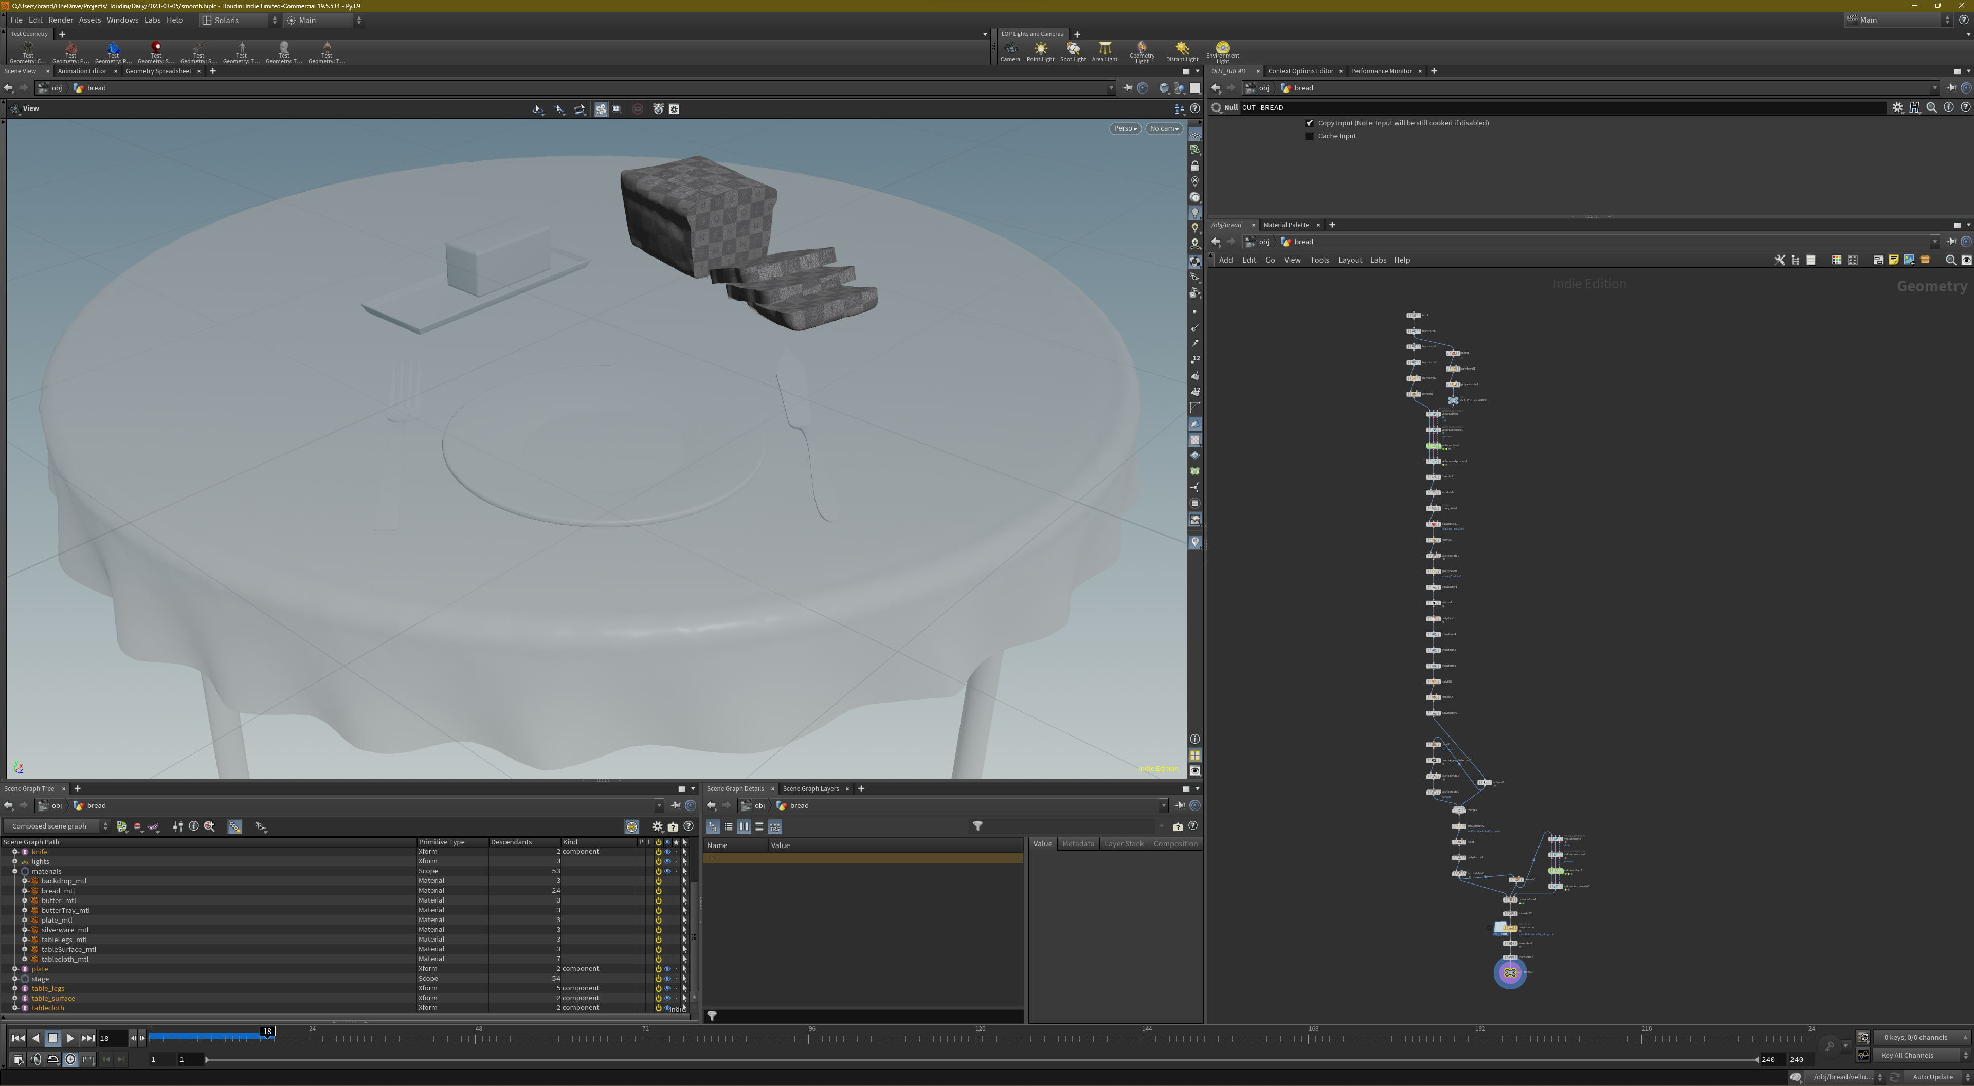Click the playback range slider end handle

click(x=1757, y=1060)
